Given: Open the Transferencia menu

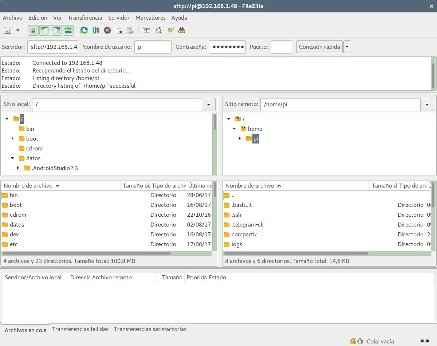Looking at the screenshot, I should pos(85,17).
